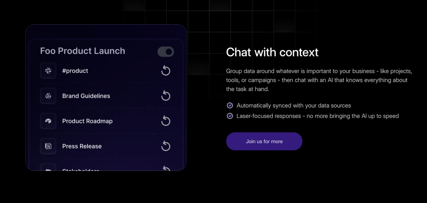Click the Slack icon beside #product

pyautogui.click(x=48, y=71)
